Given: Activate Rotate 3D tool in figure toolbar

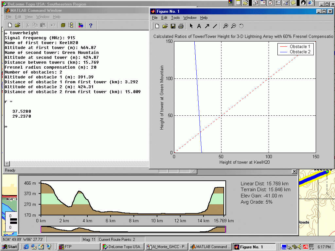Looking at the screenshot, I should click(241, 26).
